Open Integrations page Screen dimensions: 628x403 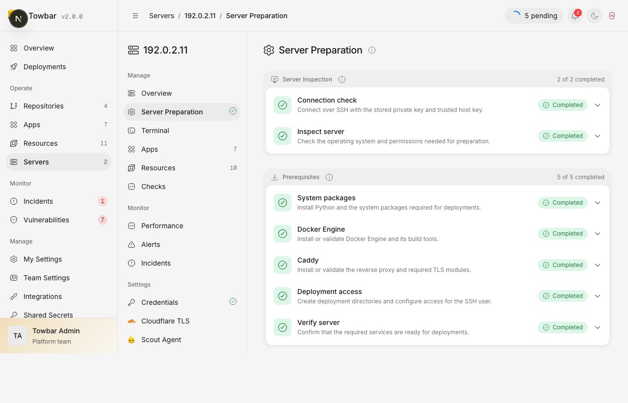pyautogui.click(x=59, y=296)
